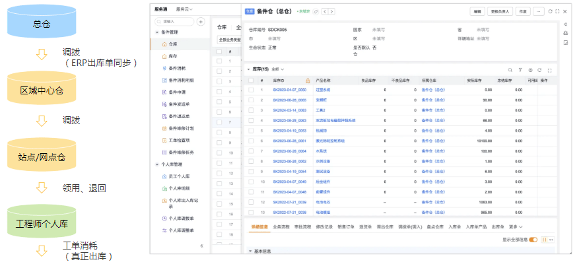
Task: Check the select-all checkbox in 库存 header
Action: click(x=251, y=80)
